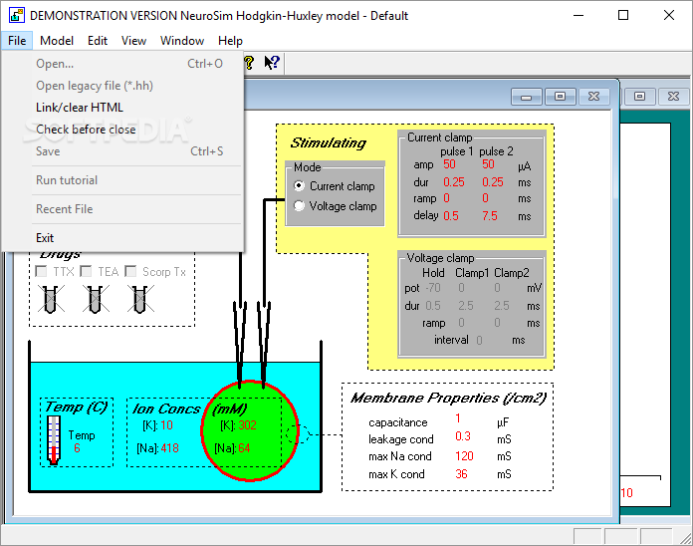Enable the TTX drug checkbox

click(41, 271)
